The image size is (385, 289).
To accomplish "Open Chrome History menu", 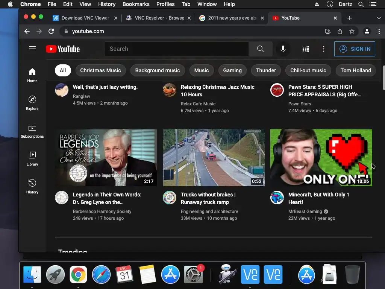I will [106, 4].
